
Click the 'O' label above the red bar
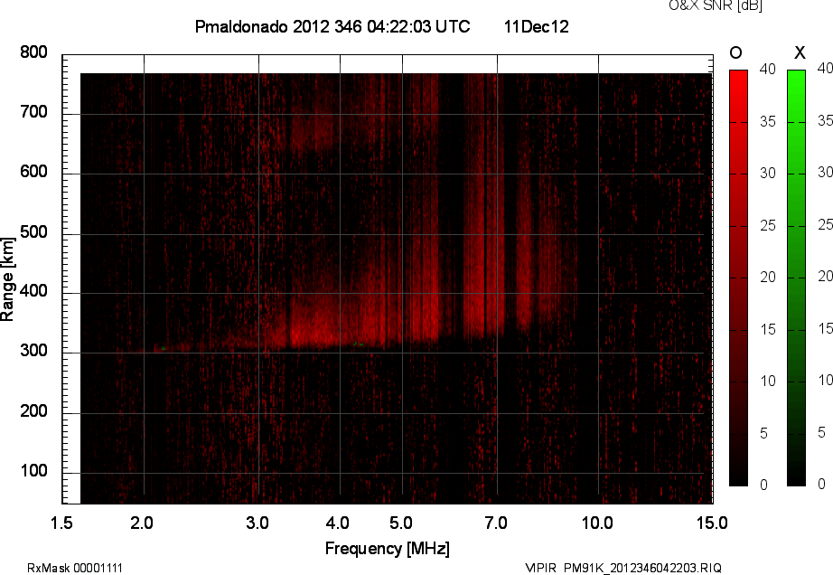(x=735, y=52)
